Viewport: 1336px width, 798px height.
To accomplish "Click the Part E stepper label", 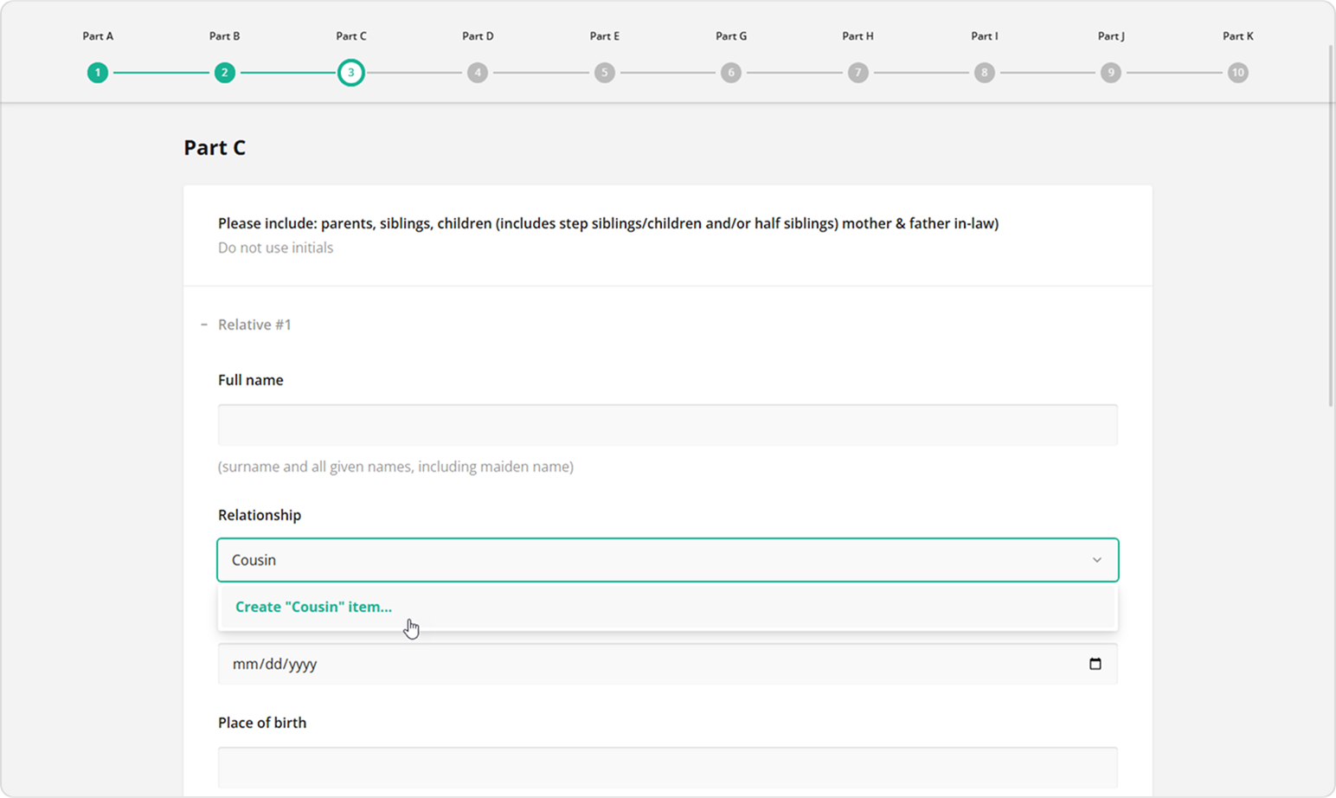I will [604, 36].
